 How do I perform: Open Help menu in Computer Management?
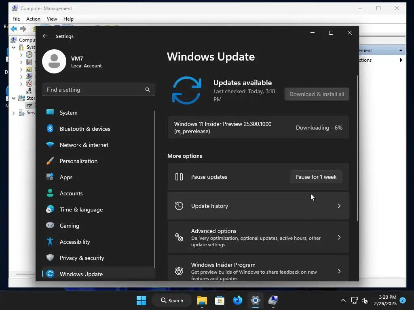pos(68,19)
